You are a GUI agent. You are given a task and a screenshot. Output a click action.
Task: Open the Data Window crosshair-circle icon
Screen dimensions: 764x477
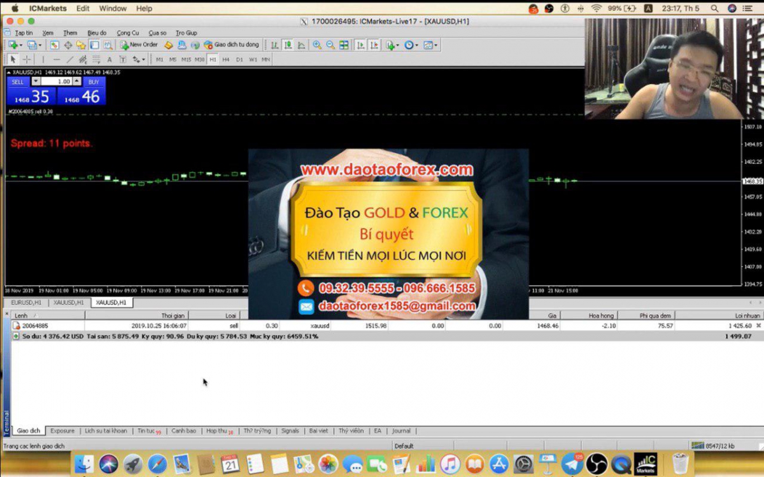pos(68,45)
